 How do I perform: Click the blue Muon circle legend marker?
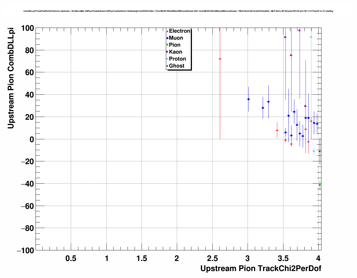pos(167,38)
